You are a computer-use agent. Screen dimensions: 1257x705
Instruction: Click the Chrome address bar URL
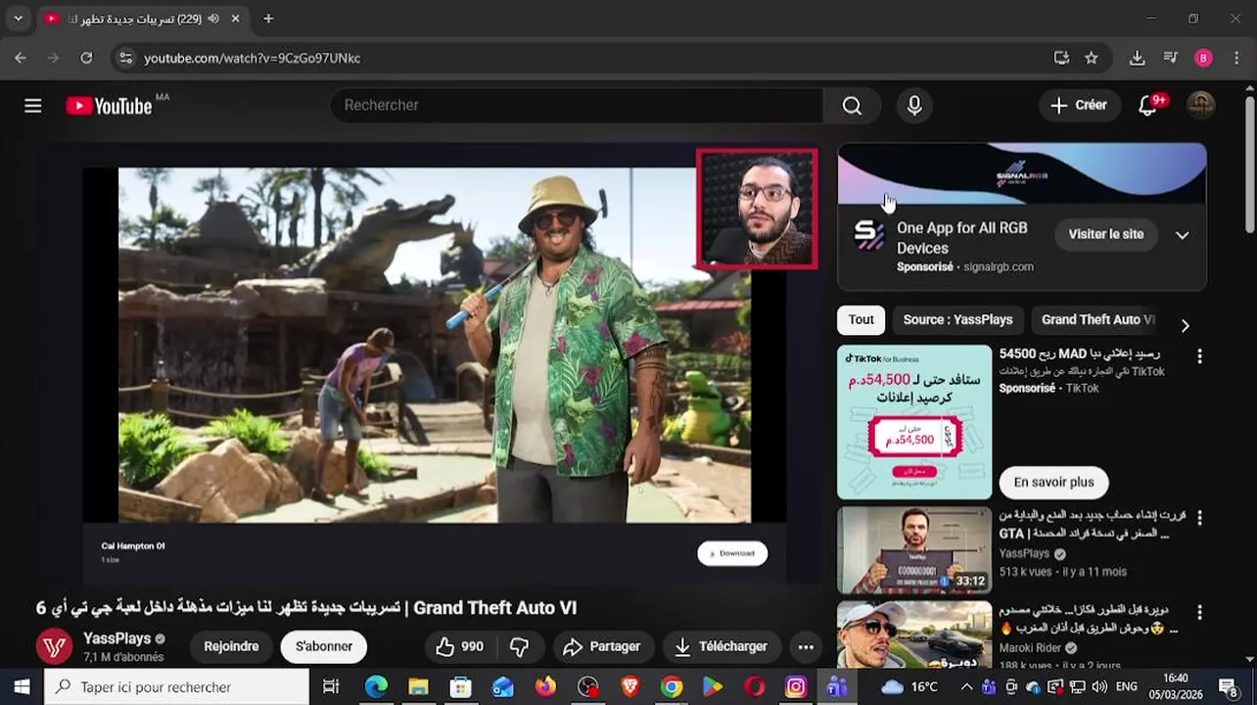point(252,58)
